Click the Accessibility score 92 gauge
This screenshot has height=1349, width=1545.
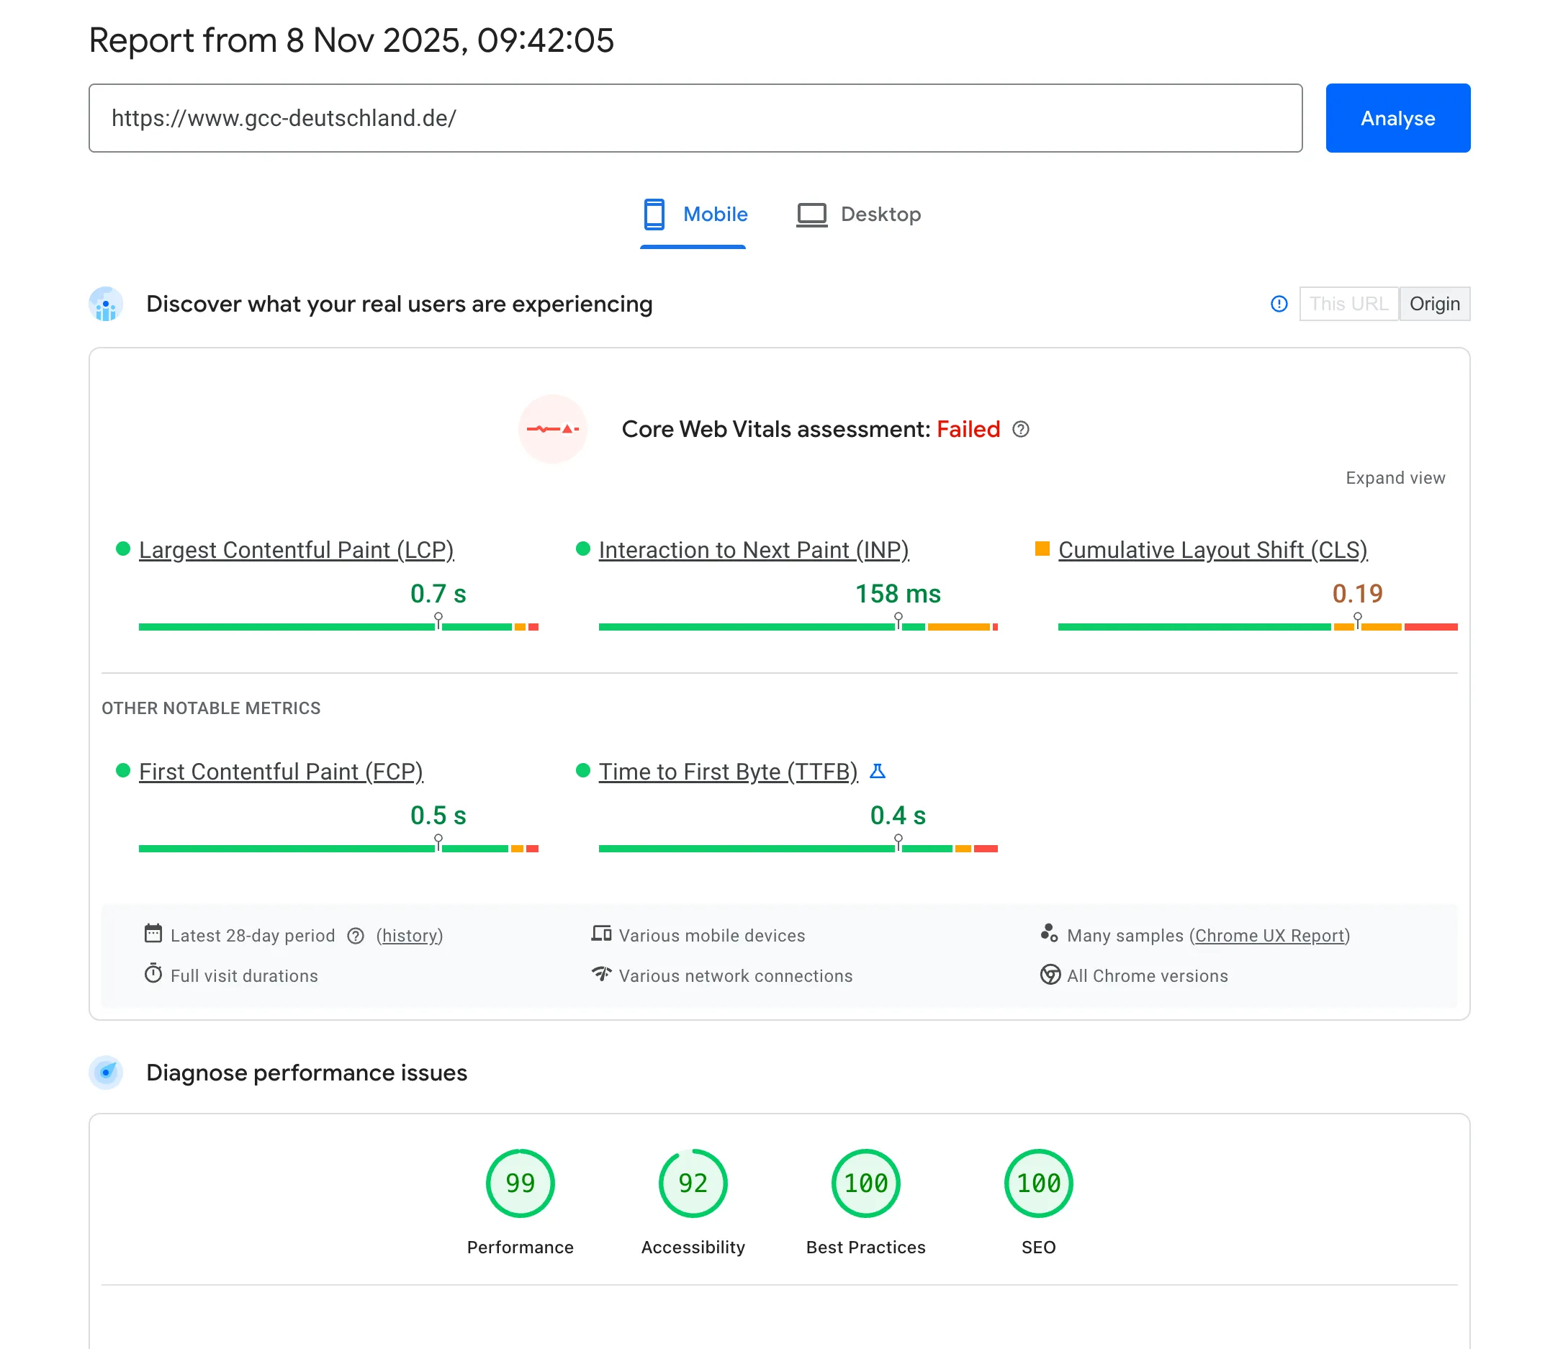tap(693, 1183)
